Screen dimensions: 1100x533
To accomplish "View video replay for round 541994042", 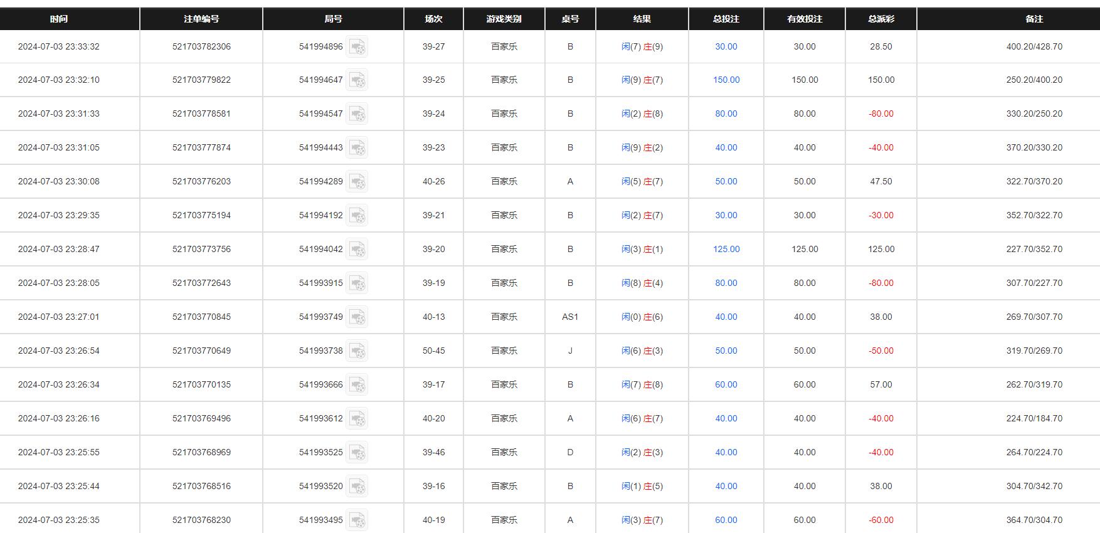I will [x=357, y=250].
